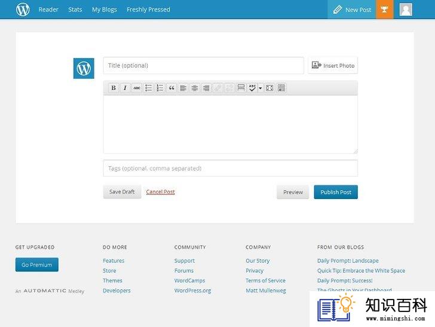Open the spellcheck language dropdown arrow
The image size is (435, 327).
[261, 88]
